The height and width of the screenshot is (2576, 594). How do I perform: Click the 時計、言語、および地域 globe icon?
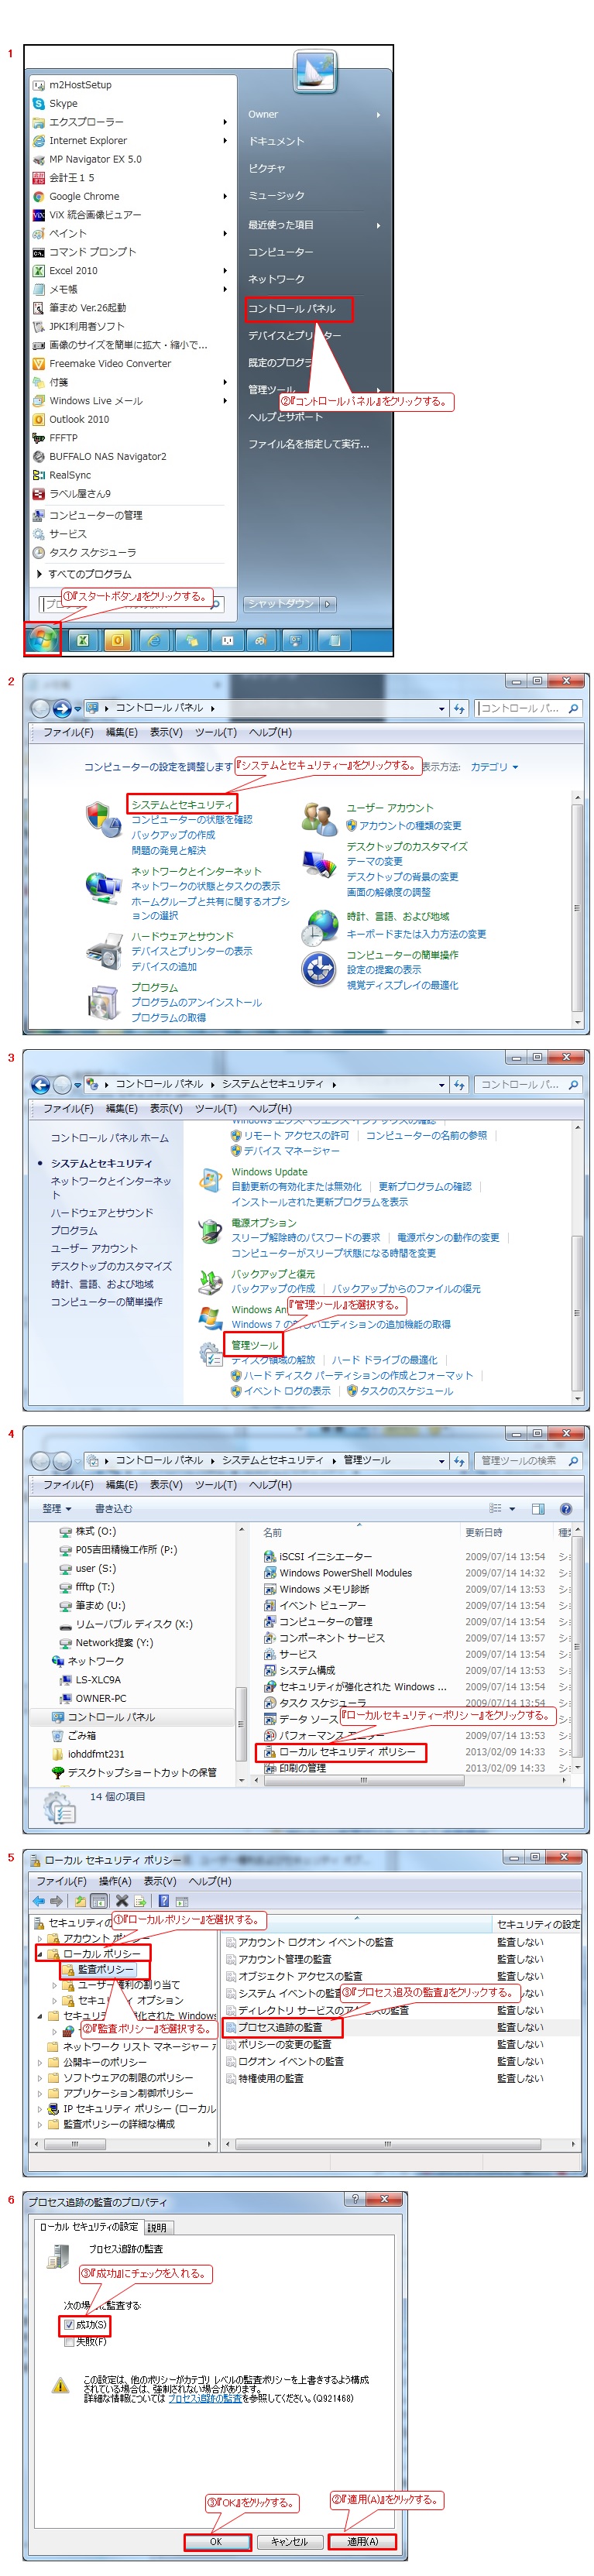click(x=320, y=927)
